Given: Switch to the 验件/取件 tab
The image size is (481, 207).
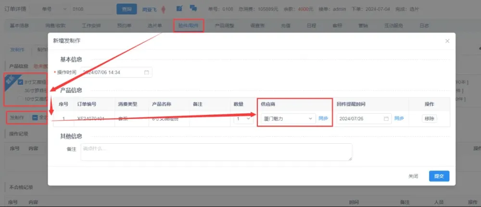Looking at the screenshot, I should pos(189,25).
